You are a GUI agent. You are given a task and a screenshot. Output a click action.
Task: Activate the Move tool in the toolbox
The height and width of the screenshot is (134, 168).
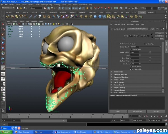coord(3,39)
